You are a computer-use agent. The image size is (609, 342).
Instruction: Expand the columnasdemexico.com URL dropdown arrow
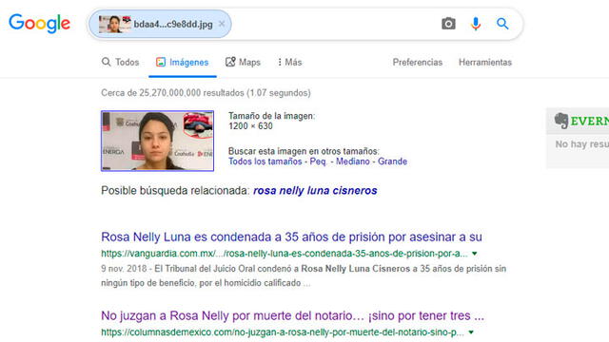[471, 332]
